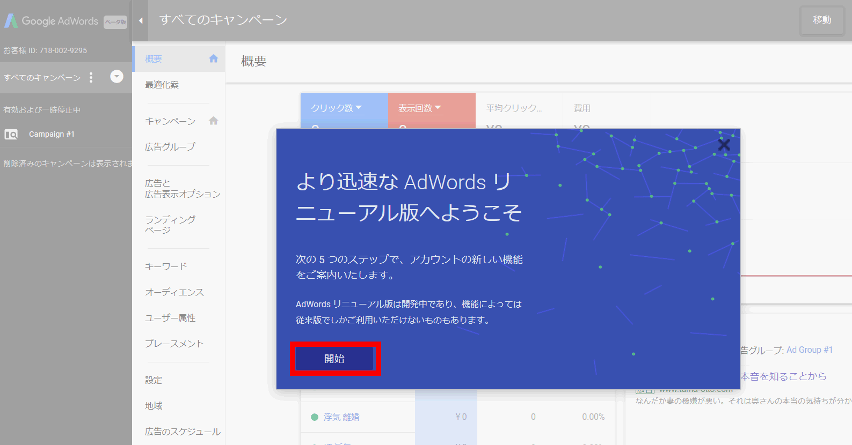Open the 設定 page
This screenshot has width=852, height=445.
(154, 380)
